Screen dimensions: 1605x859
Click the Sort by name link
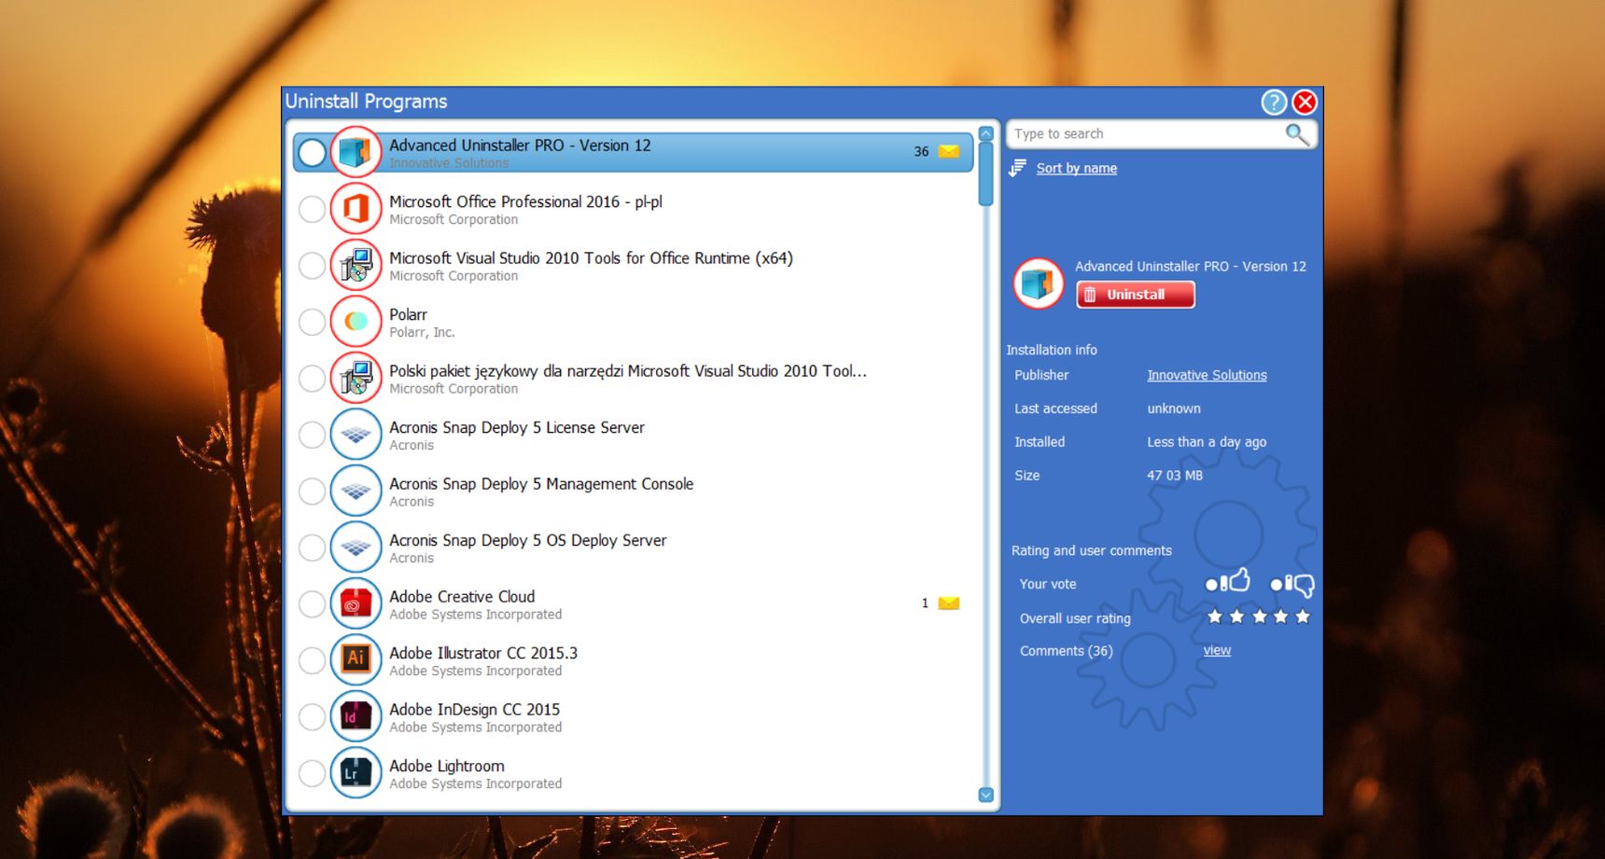pyautogui.click(x=1076, y=168)
